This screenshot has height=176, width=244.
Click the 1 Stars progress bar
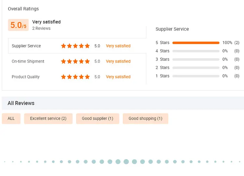coord(196,76)
